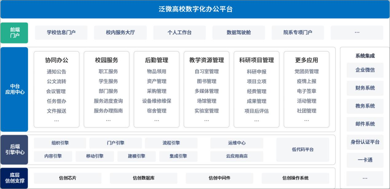Select 科研申报 item
390x189 pixels.
[x=257, y=72]
